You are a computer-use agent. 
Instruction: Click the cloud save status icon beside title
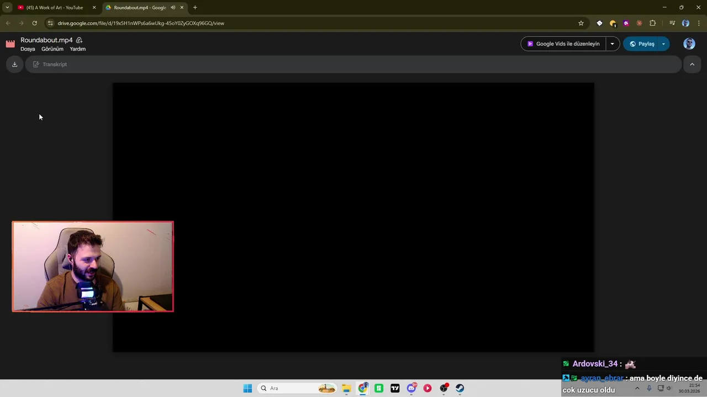(79, 40)
